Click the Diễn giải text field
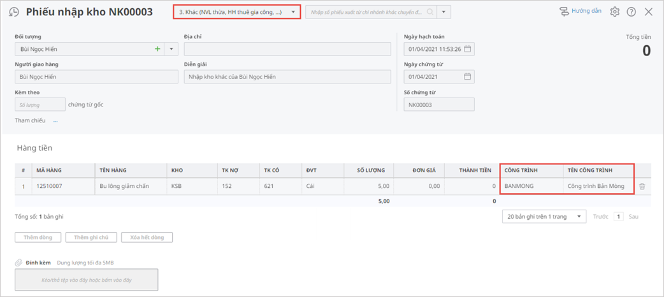 [x=287, y=77]
